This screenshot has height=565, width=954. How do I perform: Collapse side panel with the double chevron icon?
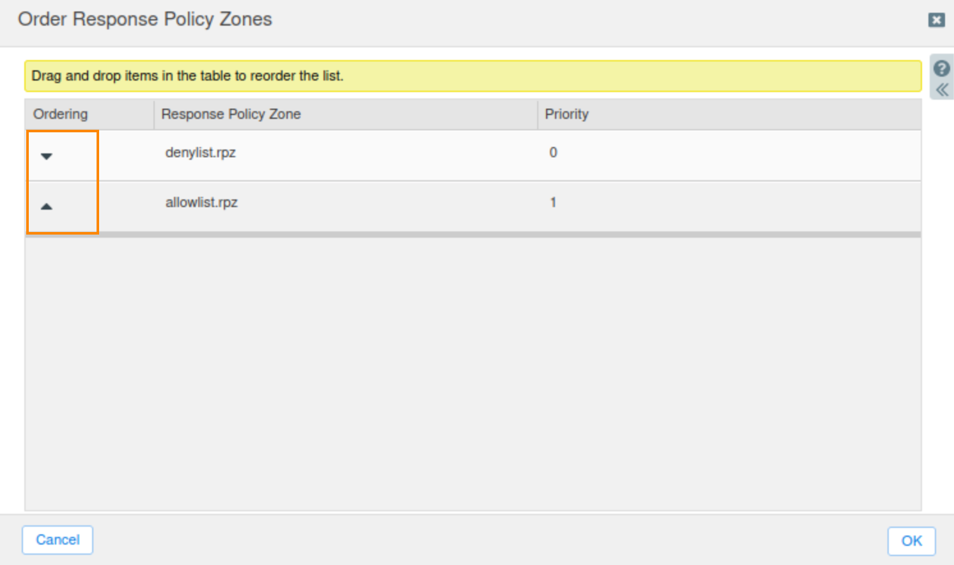tap(942, 90)
